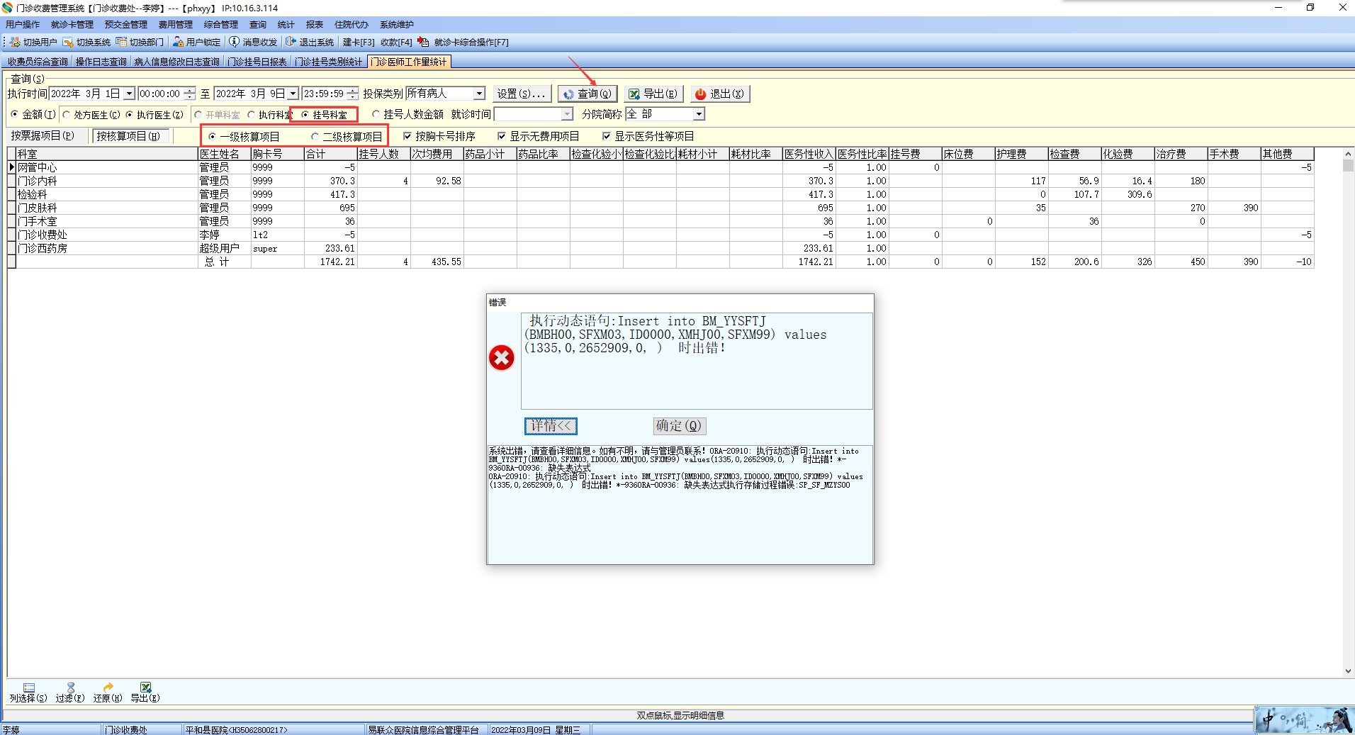This screenshot has width=1355, height=735.
Task: Click the 用户锁定 user lock icon
Action: pos(178,43)
